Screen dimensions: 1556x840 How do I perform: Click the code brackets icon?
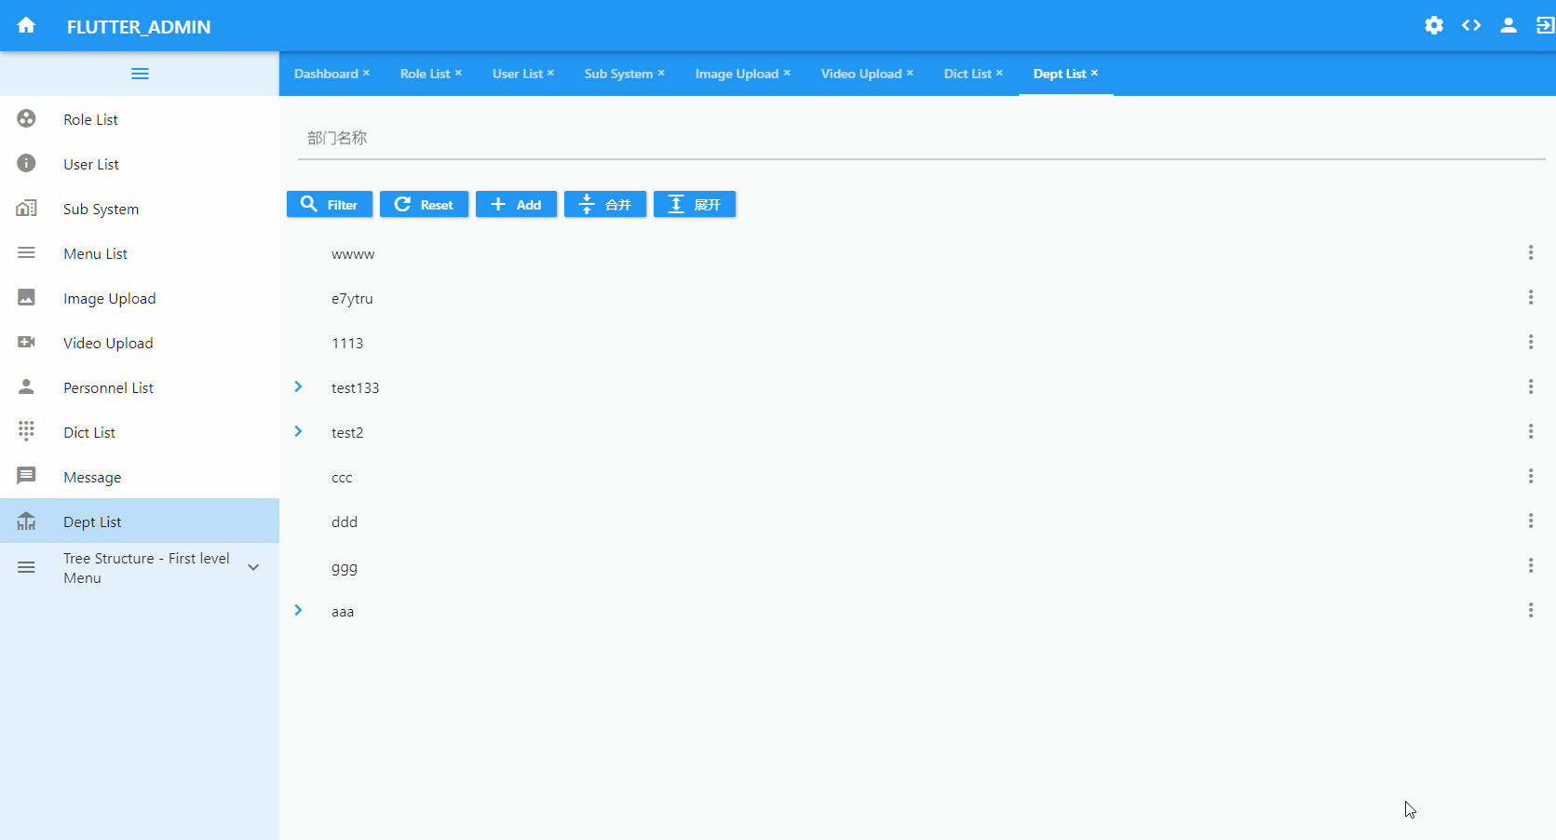click(1471, 26)
